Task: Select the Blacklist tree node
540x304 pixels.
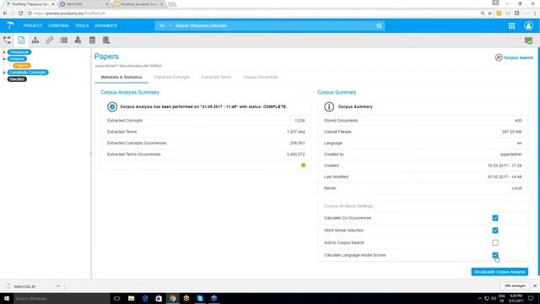Action: pyautogui.click(x=17, y=79)
